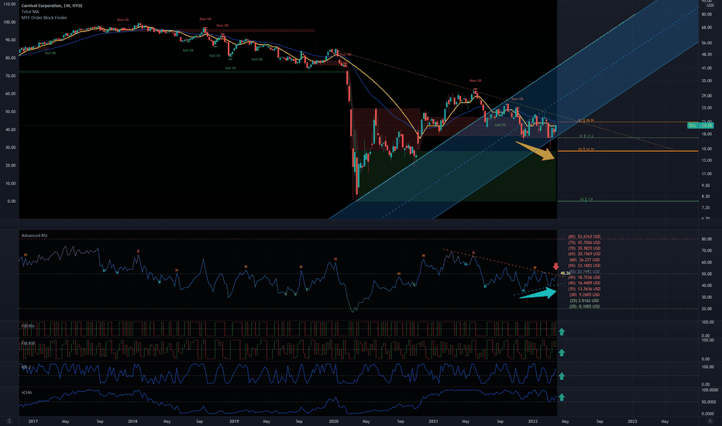The width and height of the screenshot is (722, 426).
Task: Click the FIB RSI label directly under Advanced RSI
Action: [28, 326]
